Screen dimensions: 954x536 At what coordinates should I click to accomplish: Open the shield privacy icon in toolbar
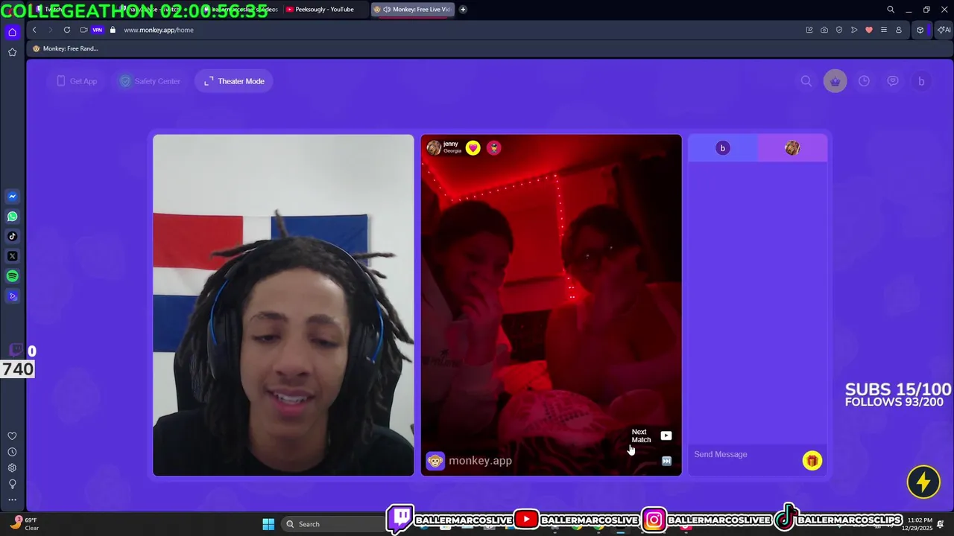[839, 30]
